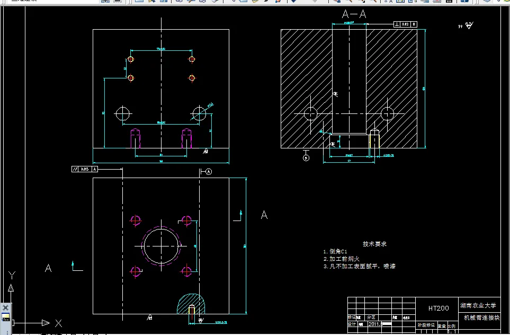Pick the parallelism tolerance frame 0.015 A
The width and height of the screenshot is (510, 335).
[85, 169]
